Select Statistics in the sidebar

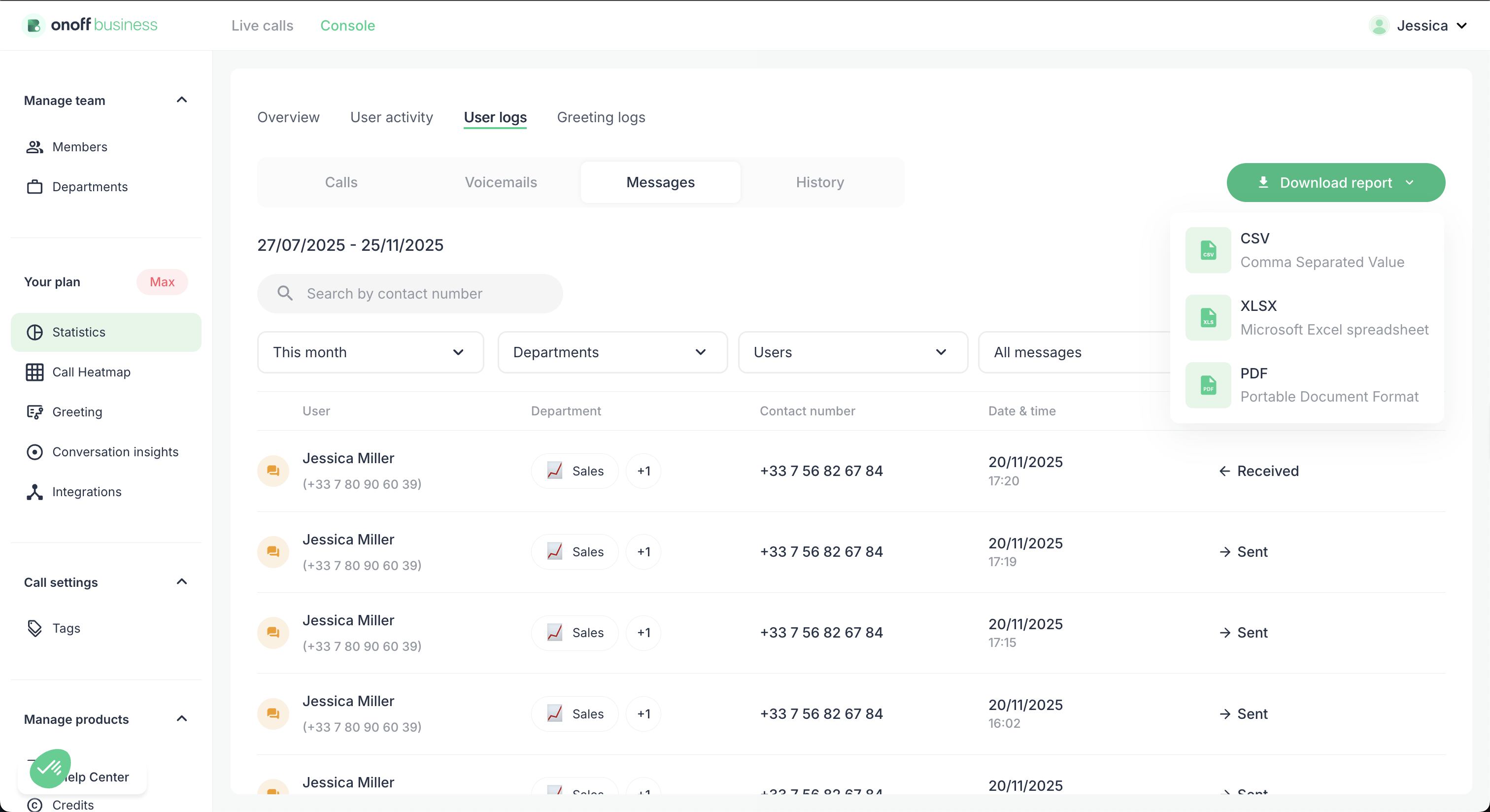point(106,332)
